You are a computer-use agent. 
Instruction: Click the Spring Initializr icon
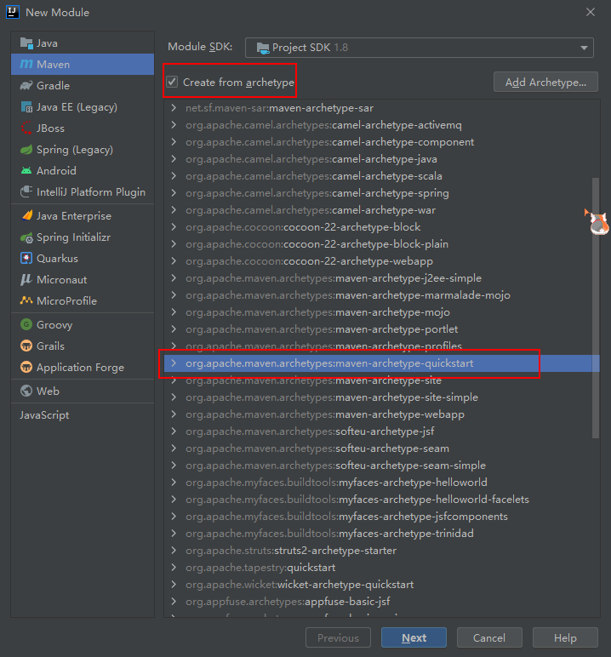26,237
